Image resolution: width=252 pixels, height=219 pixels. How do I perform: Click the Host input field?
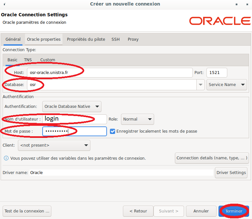(110, 73)
